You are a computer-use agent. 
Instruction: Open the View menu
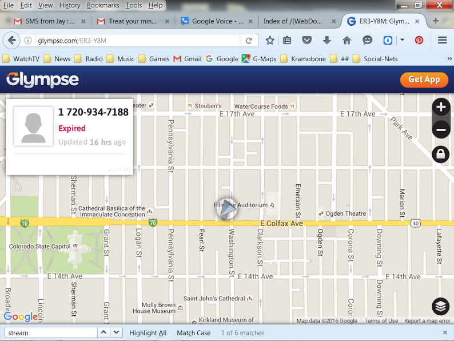[x=46, y=5]
